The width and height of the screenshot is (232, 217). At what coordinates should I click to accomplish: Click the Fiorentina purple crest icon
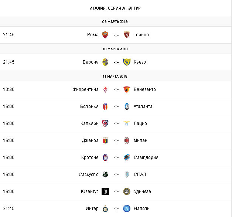pos(105,89)
